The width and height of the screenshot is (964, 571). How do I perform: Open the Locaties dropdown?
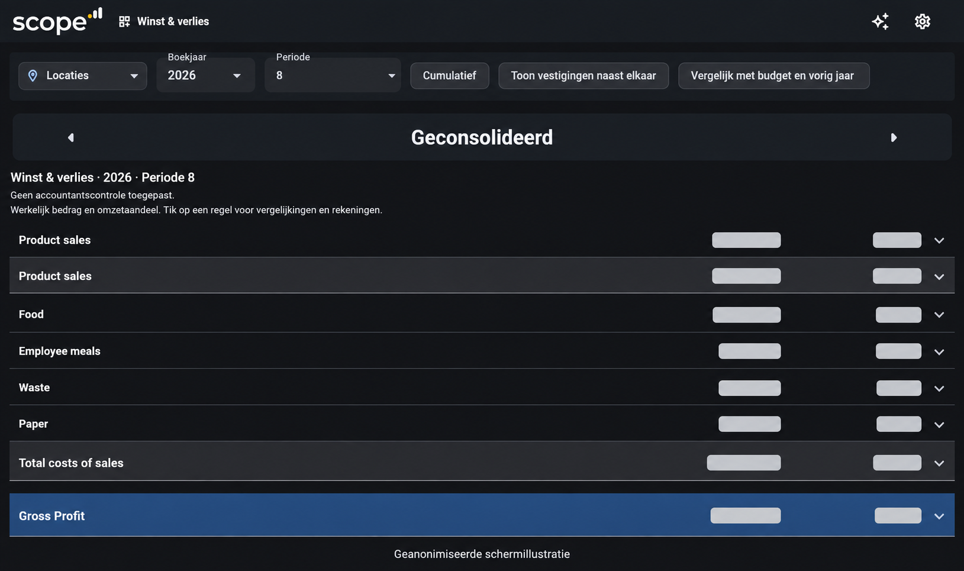(x=83, y=76)
